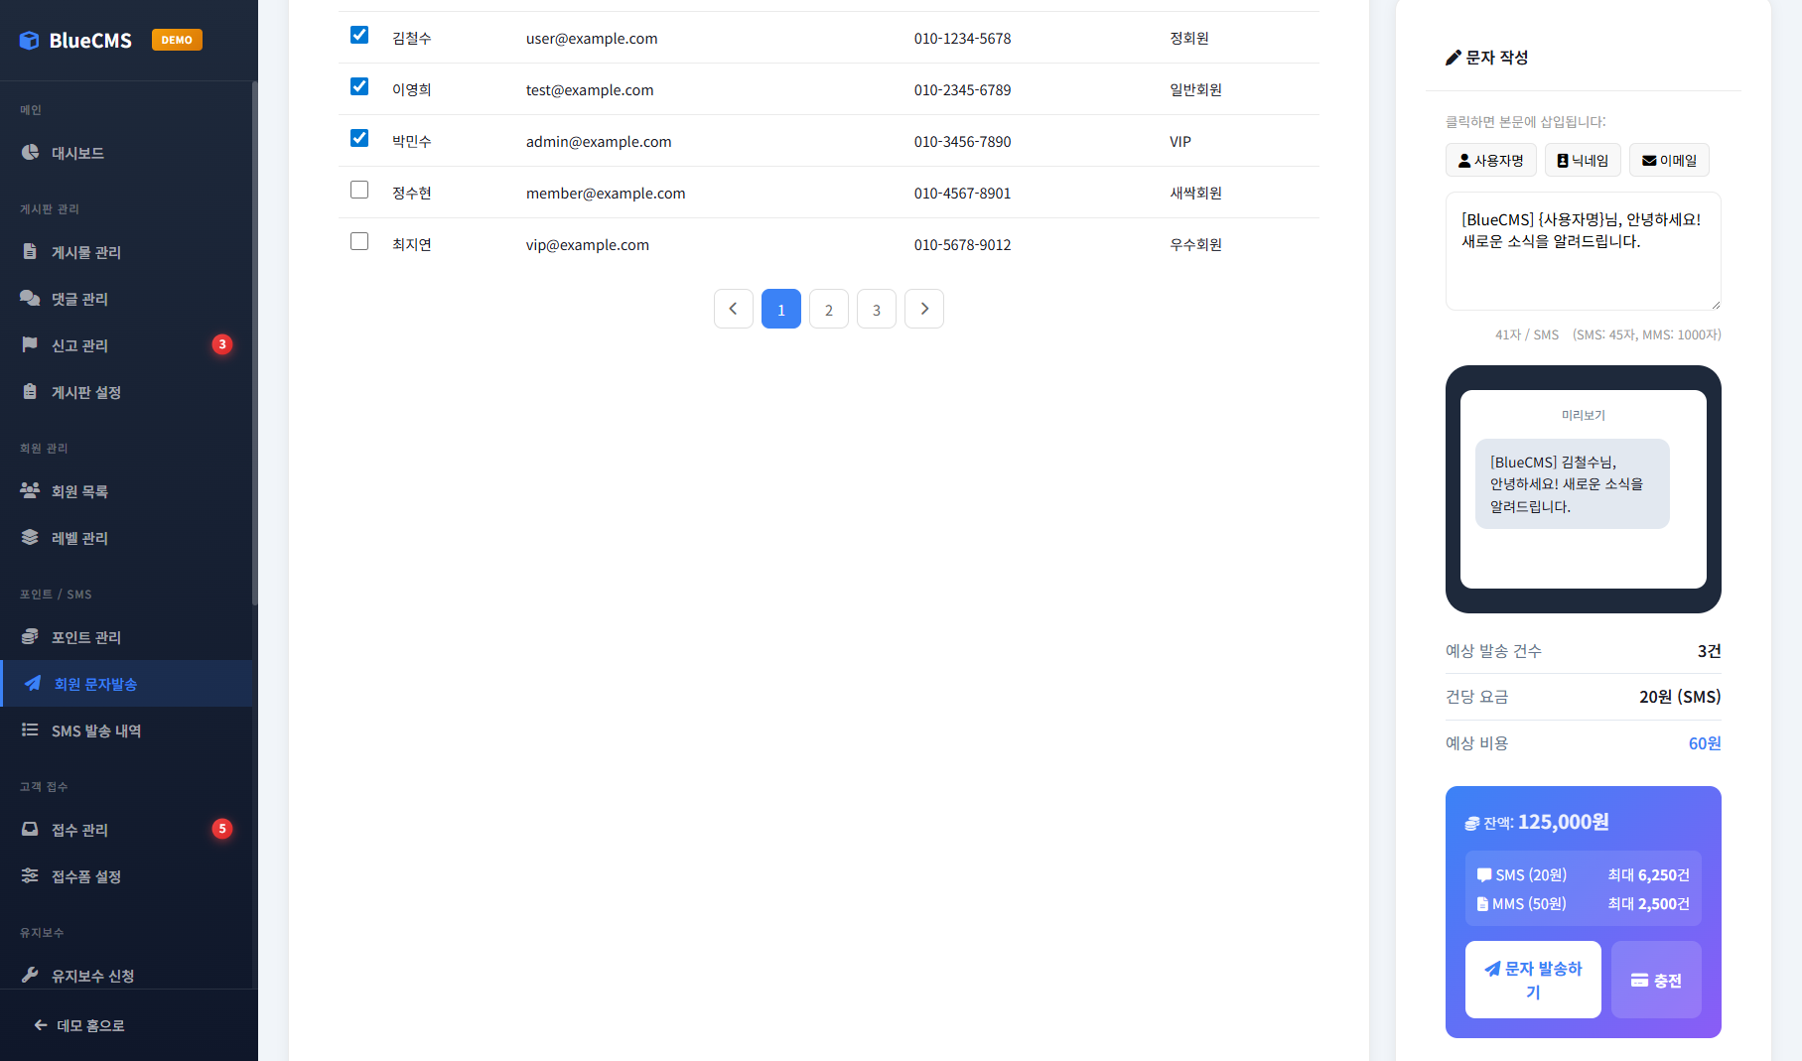
Task: Click the comments bubble icon in sidebar
Action: [x=30, y=298]
